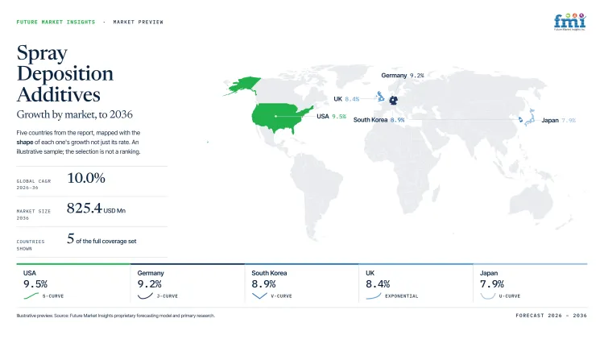This screenshot has width=604, height=339.
Task: Click the FMI logo in the corner
Action: [x=569, y=22]
